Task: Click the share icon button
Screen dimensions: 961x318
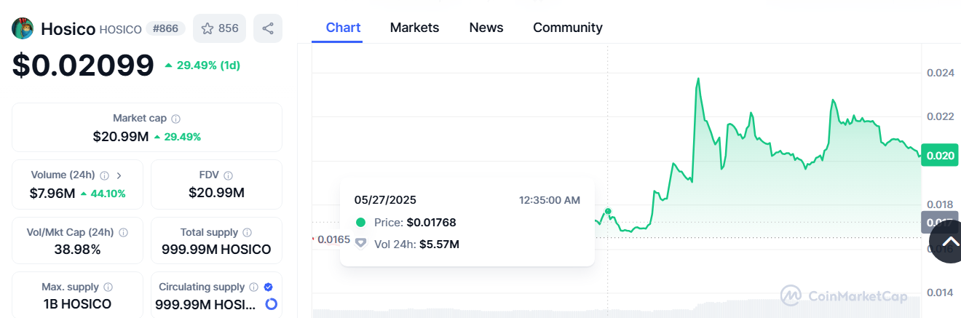Action: click(x=267, y=28)
